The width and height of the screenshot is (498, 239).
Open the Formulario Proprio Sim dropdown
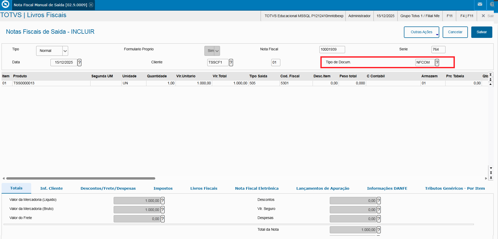[217, 51]
